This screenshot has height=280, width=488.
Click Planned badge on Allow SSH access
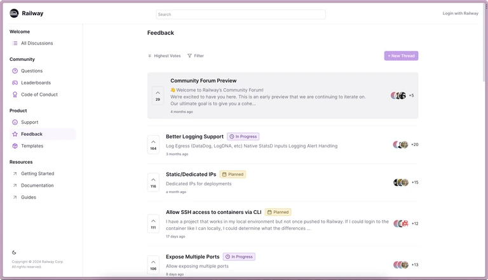(x=278, y=212)
